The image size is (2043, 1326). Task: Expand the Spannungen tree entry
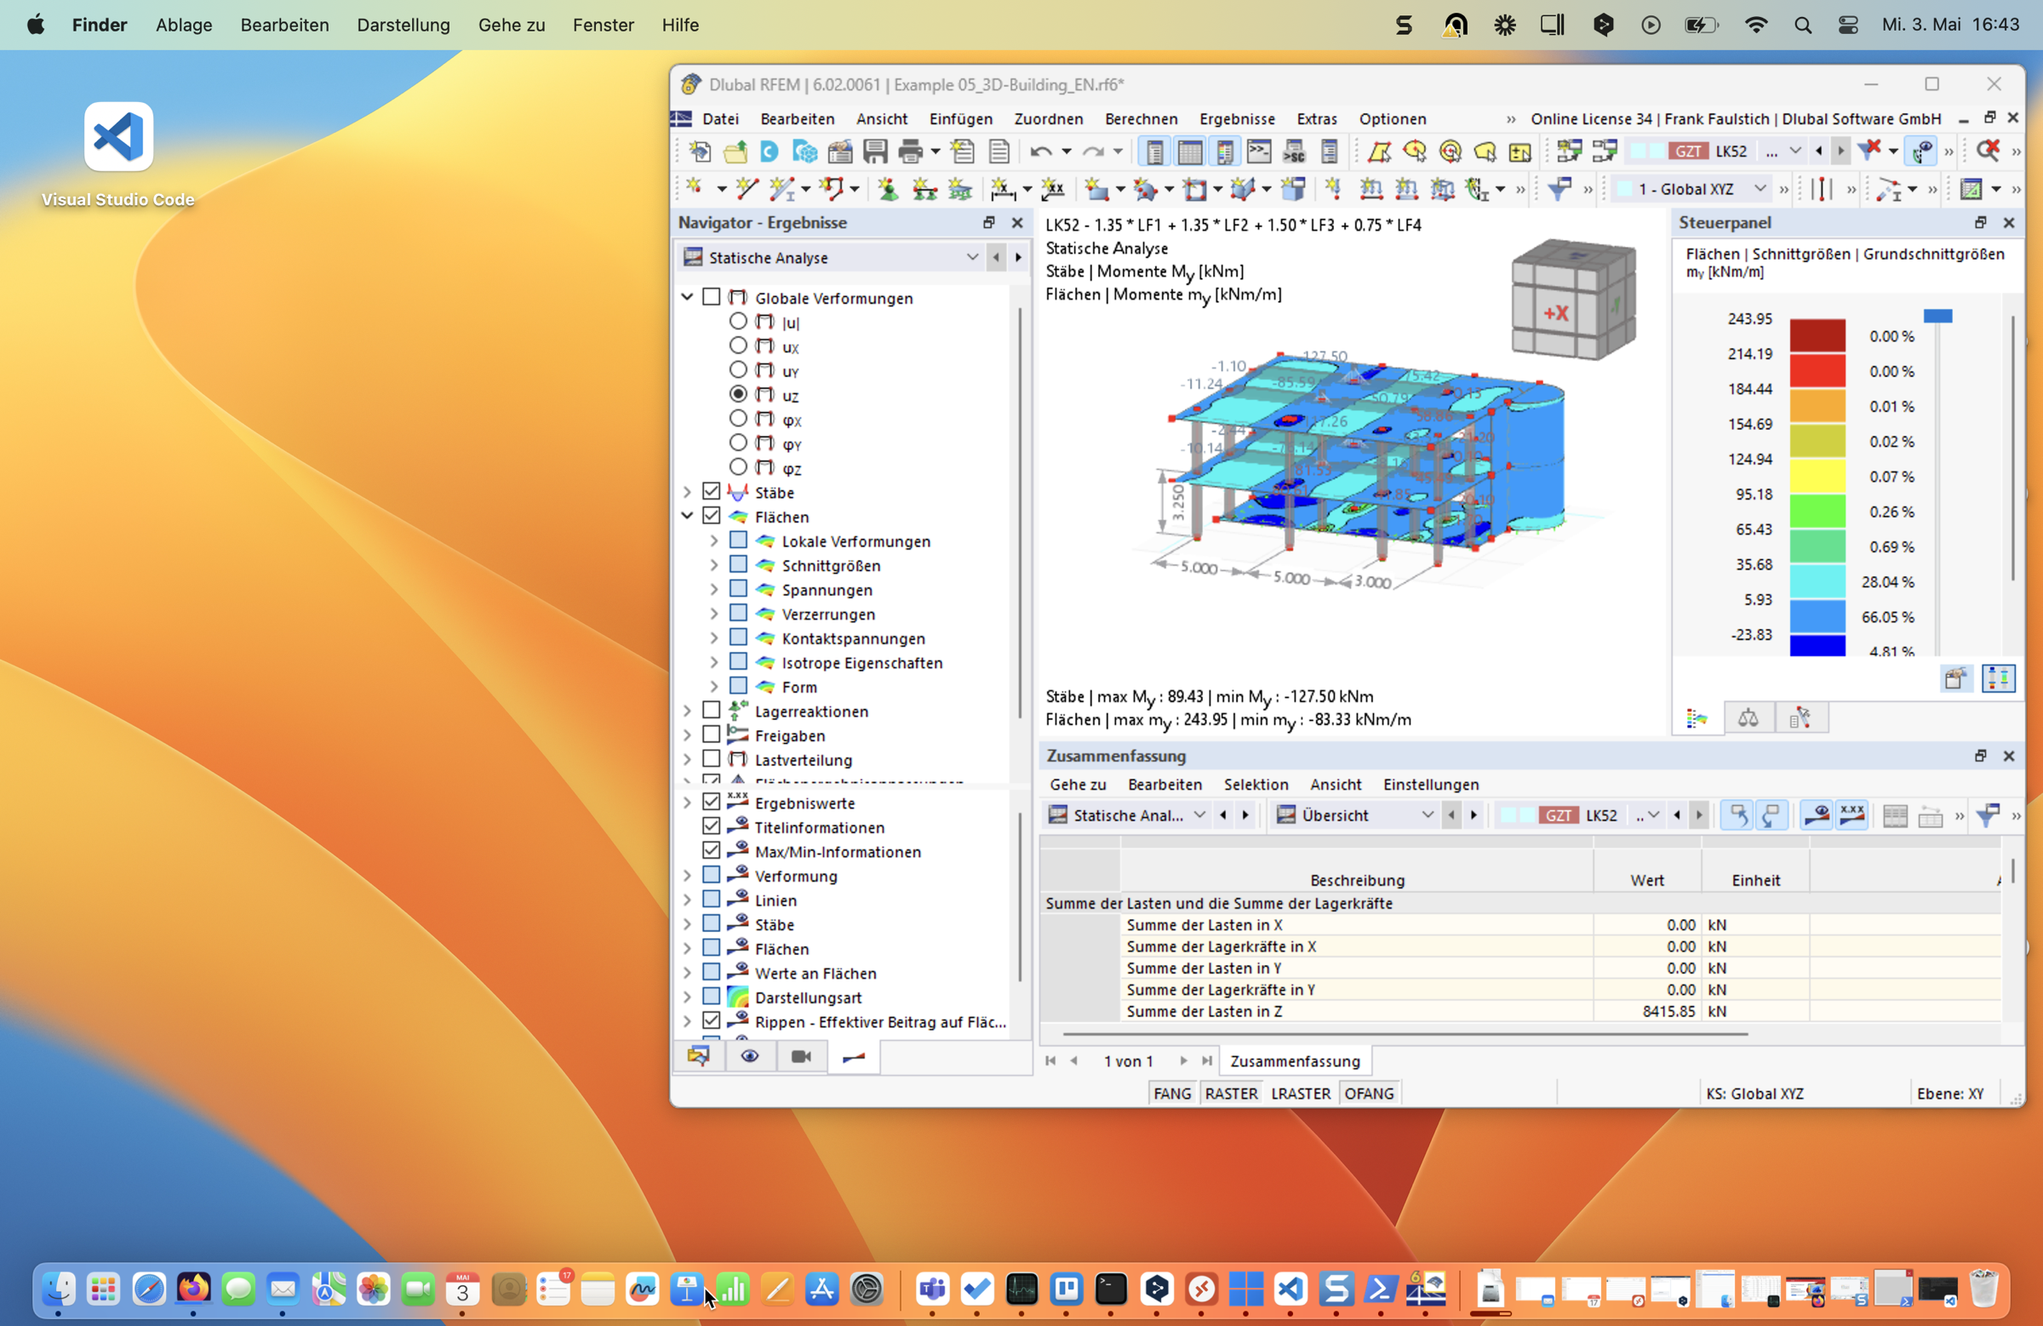tap(713, 590)
